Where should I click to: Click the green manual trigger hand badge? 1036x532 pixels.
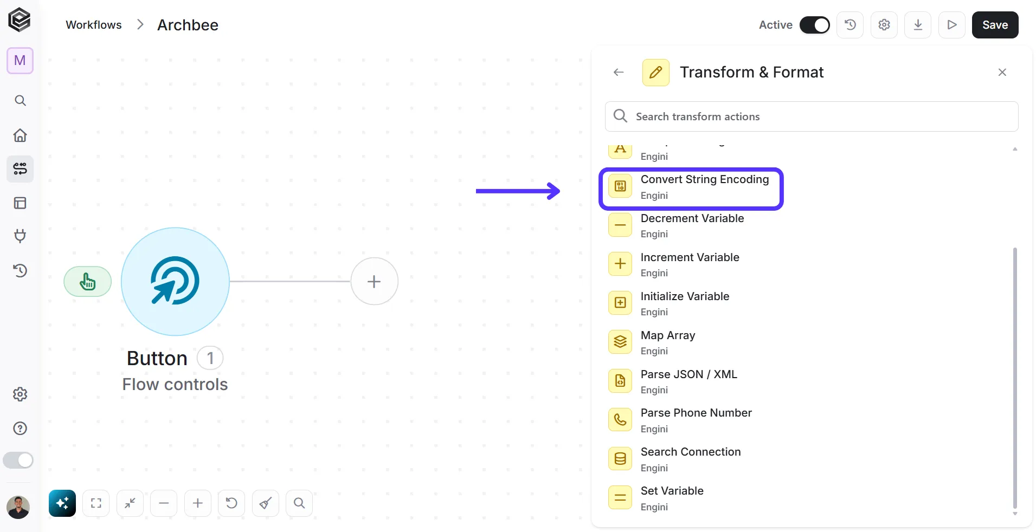[88, 282]
